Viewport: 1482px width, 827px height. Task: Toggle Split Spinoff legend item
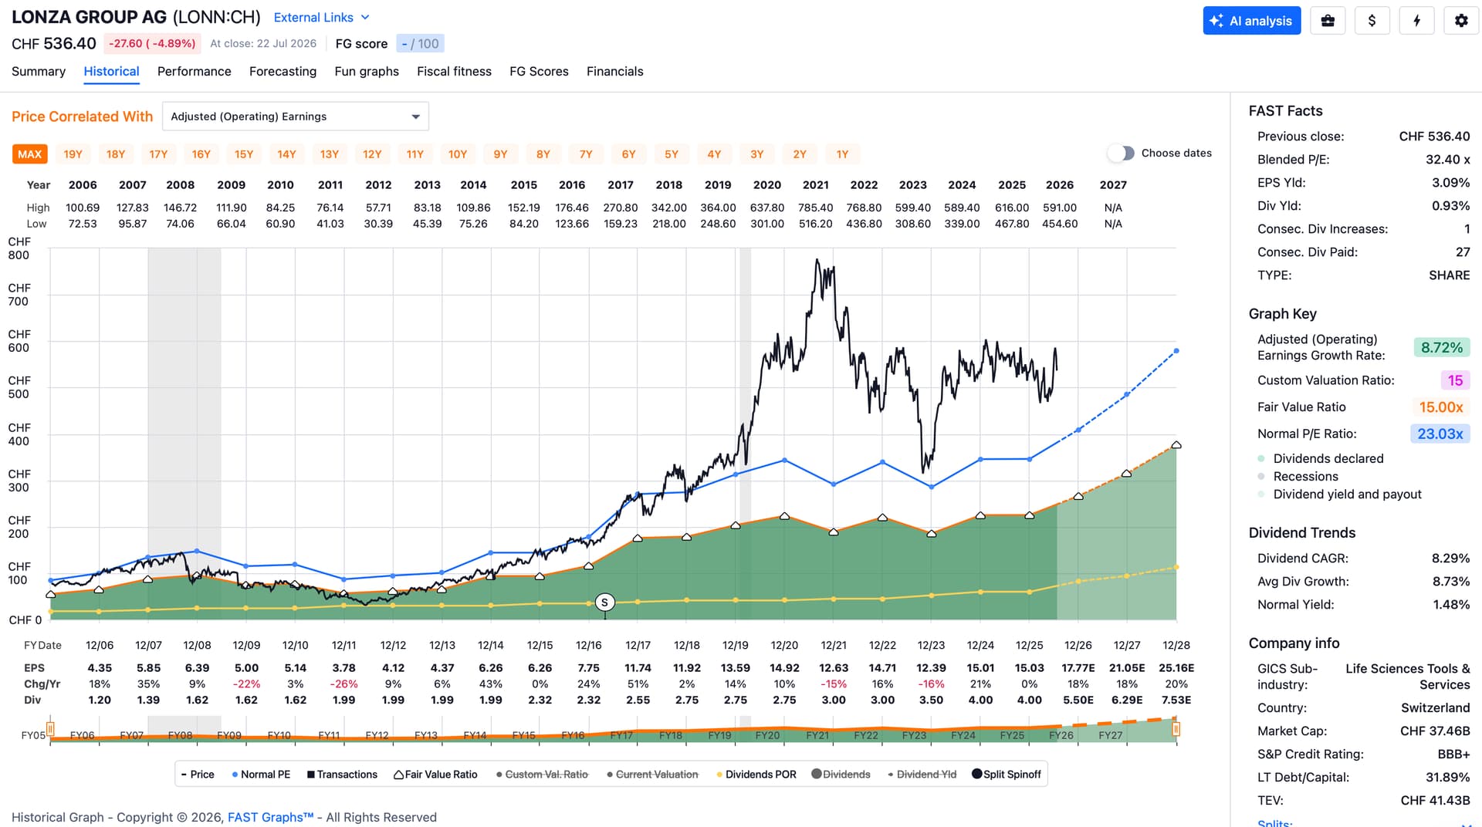1007,775
